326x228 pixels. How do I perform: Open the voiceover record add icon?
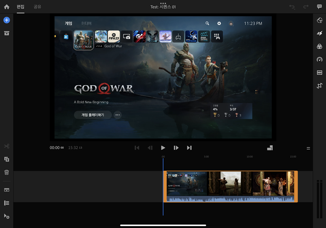tap(7, 216)
